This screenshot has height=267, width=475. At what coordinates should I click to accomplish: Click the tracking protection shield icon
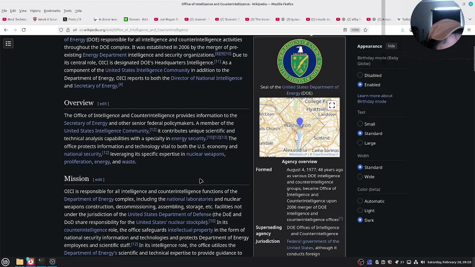pos(61,30)
